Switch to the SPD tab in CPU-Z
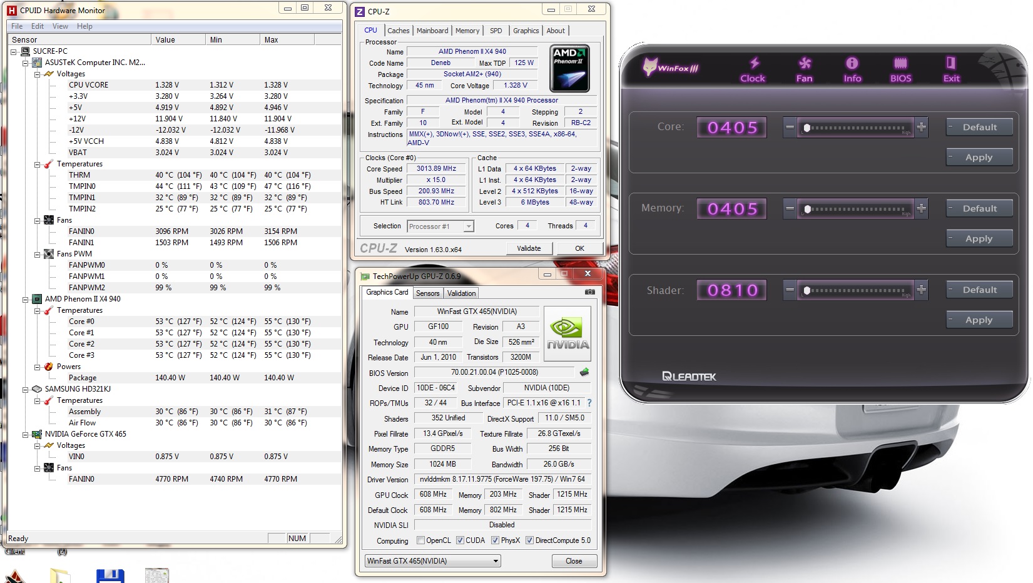This screenshot has height=583, width=1033. [496, 31]
